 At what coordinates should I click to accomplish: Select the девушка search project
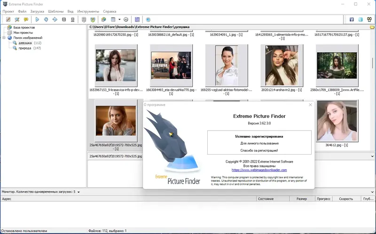(x=25, y=43)
